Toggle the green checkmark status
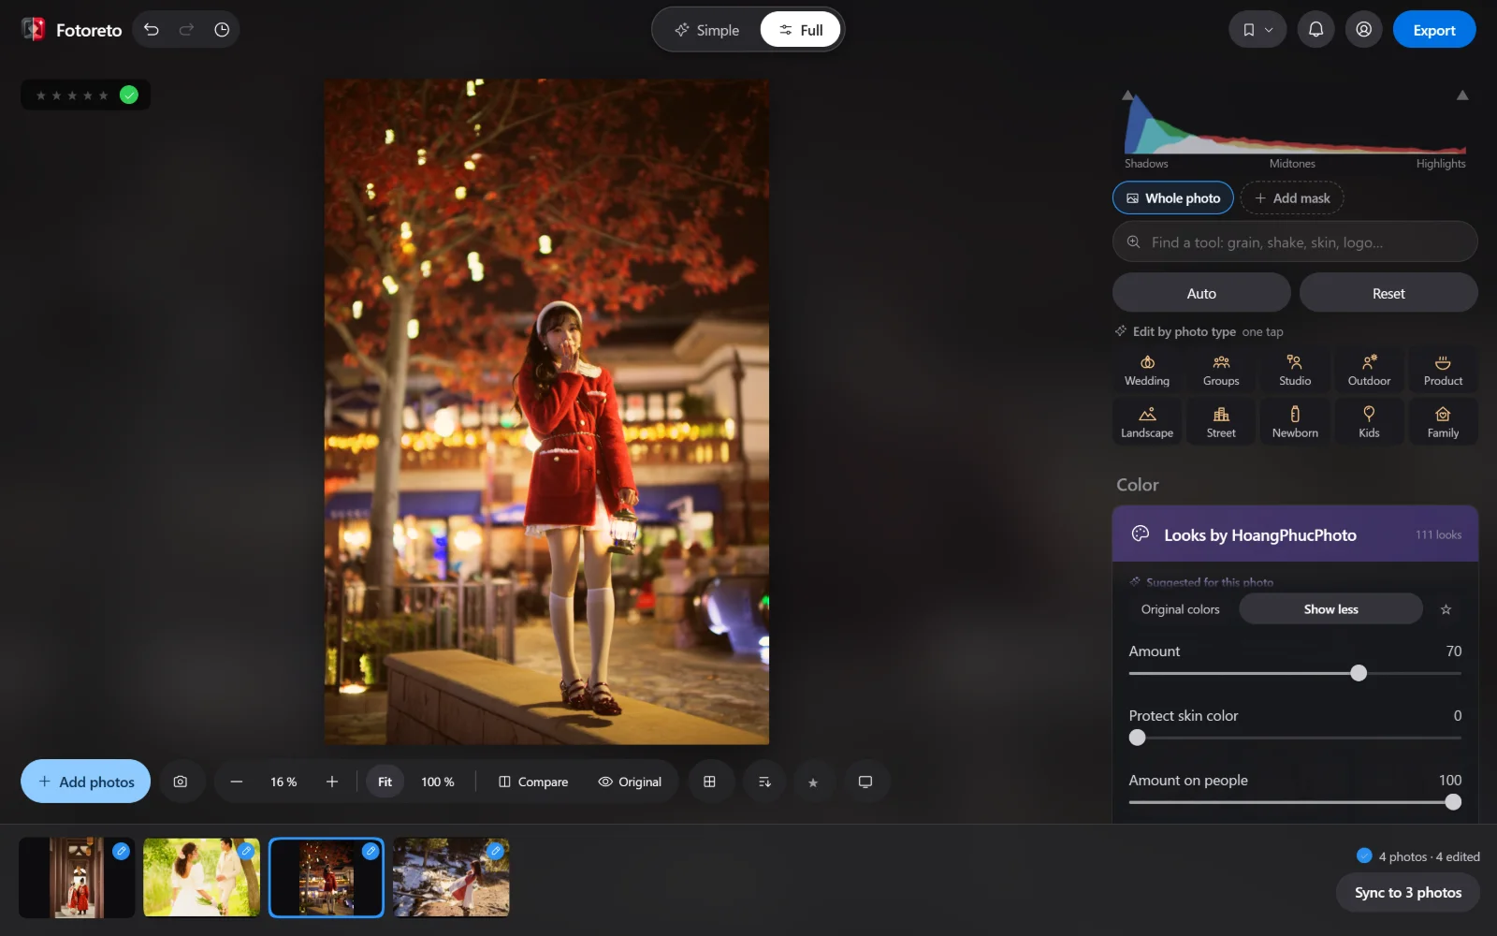The width and height of the screenshot is (1497, 936). [x=129, y=95]
